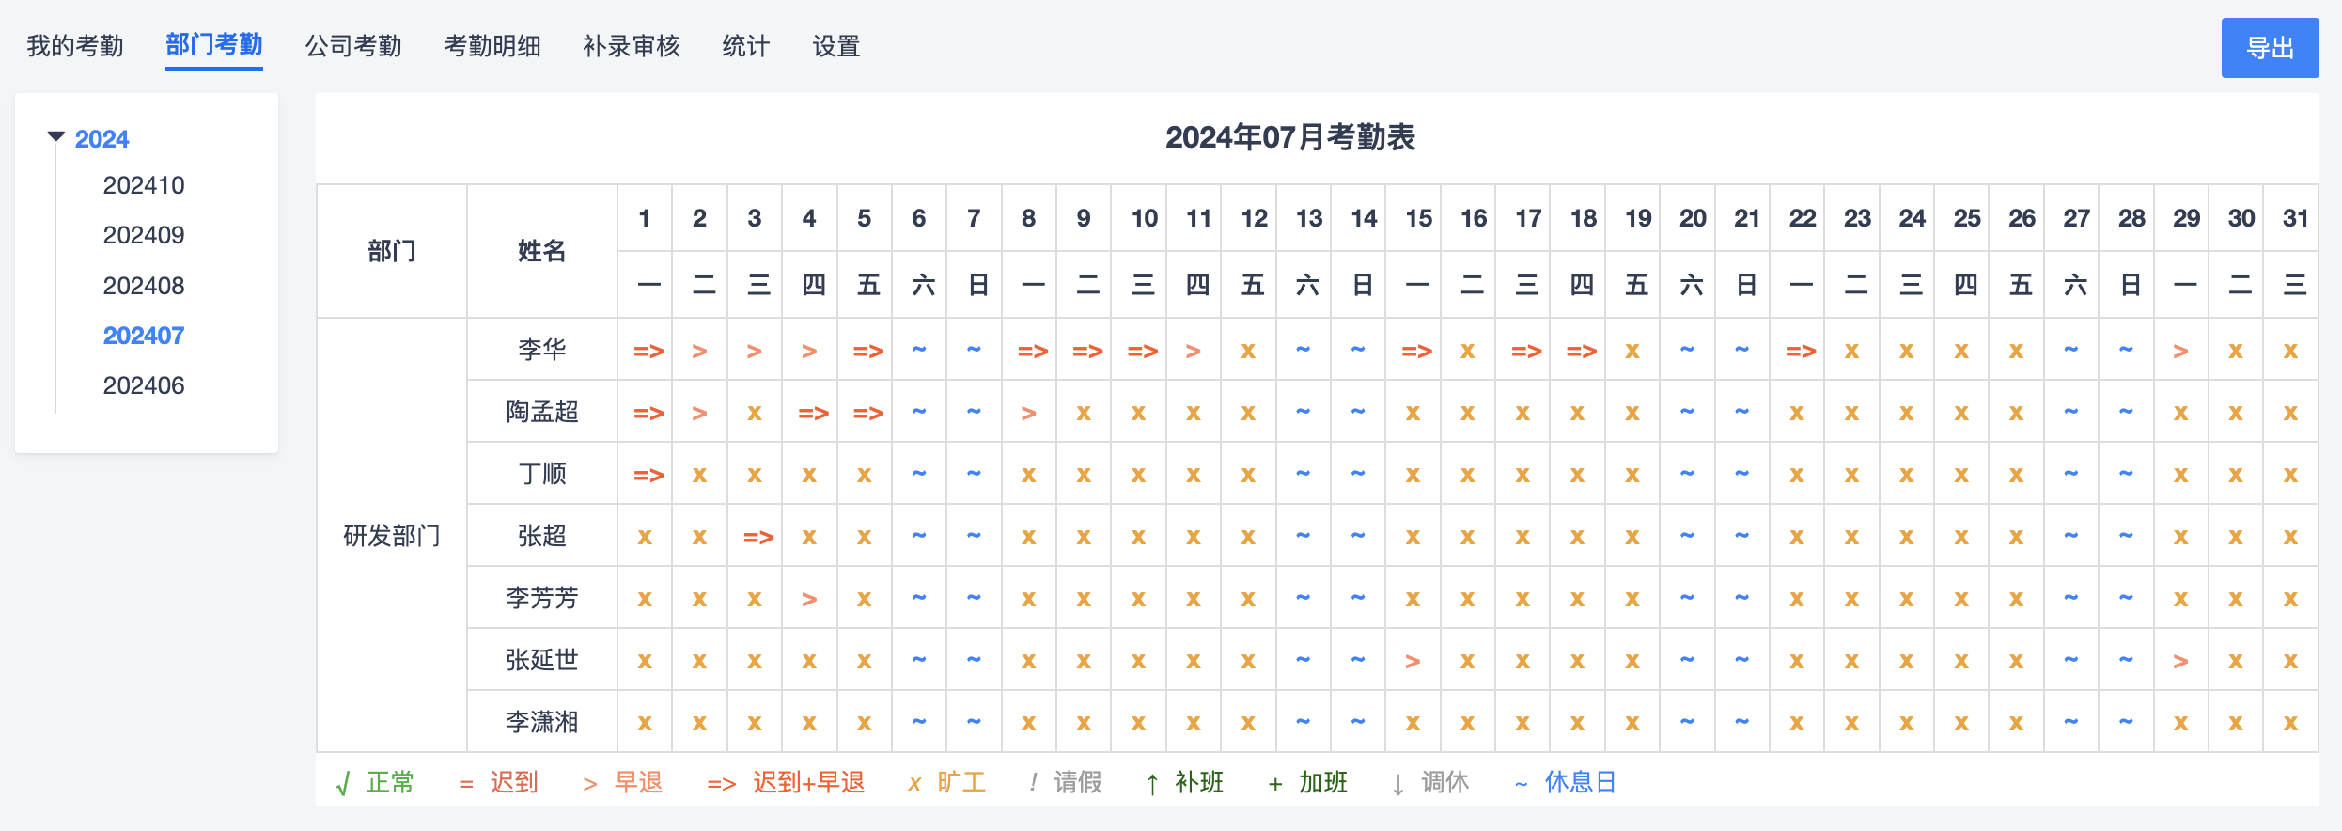
Task: Click 丁顺's July 1 late-and-early mark
Action: [x=648, y=475]
